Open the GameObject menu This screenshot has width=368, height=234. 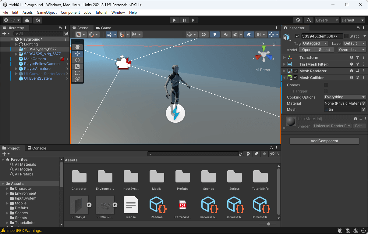coord(47,13)
